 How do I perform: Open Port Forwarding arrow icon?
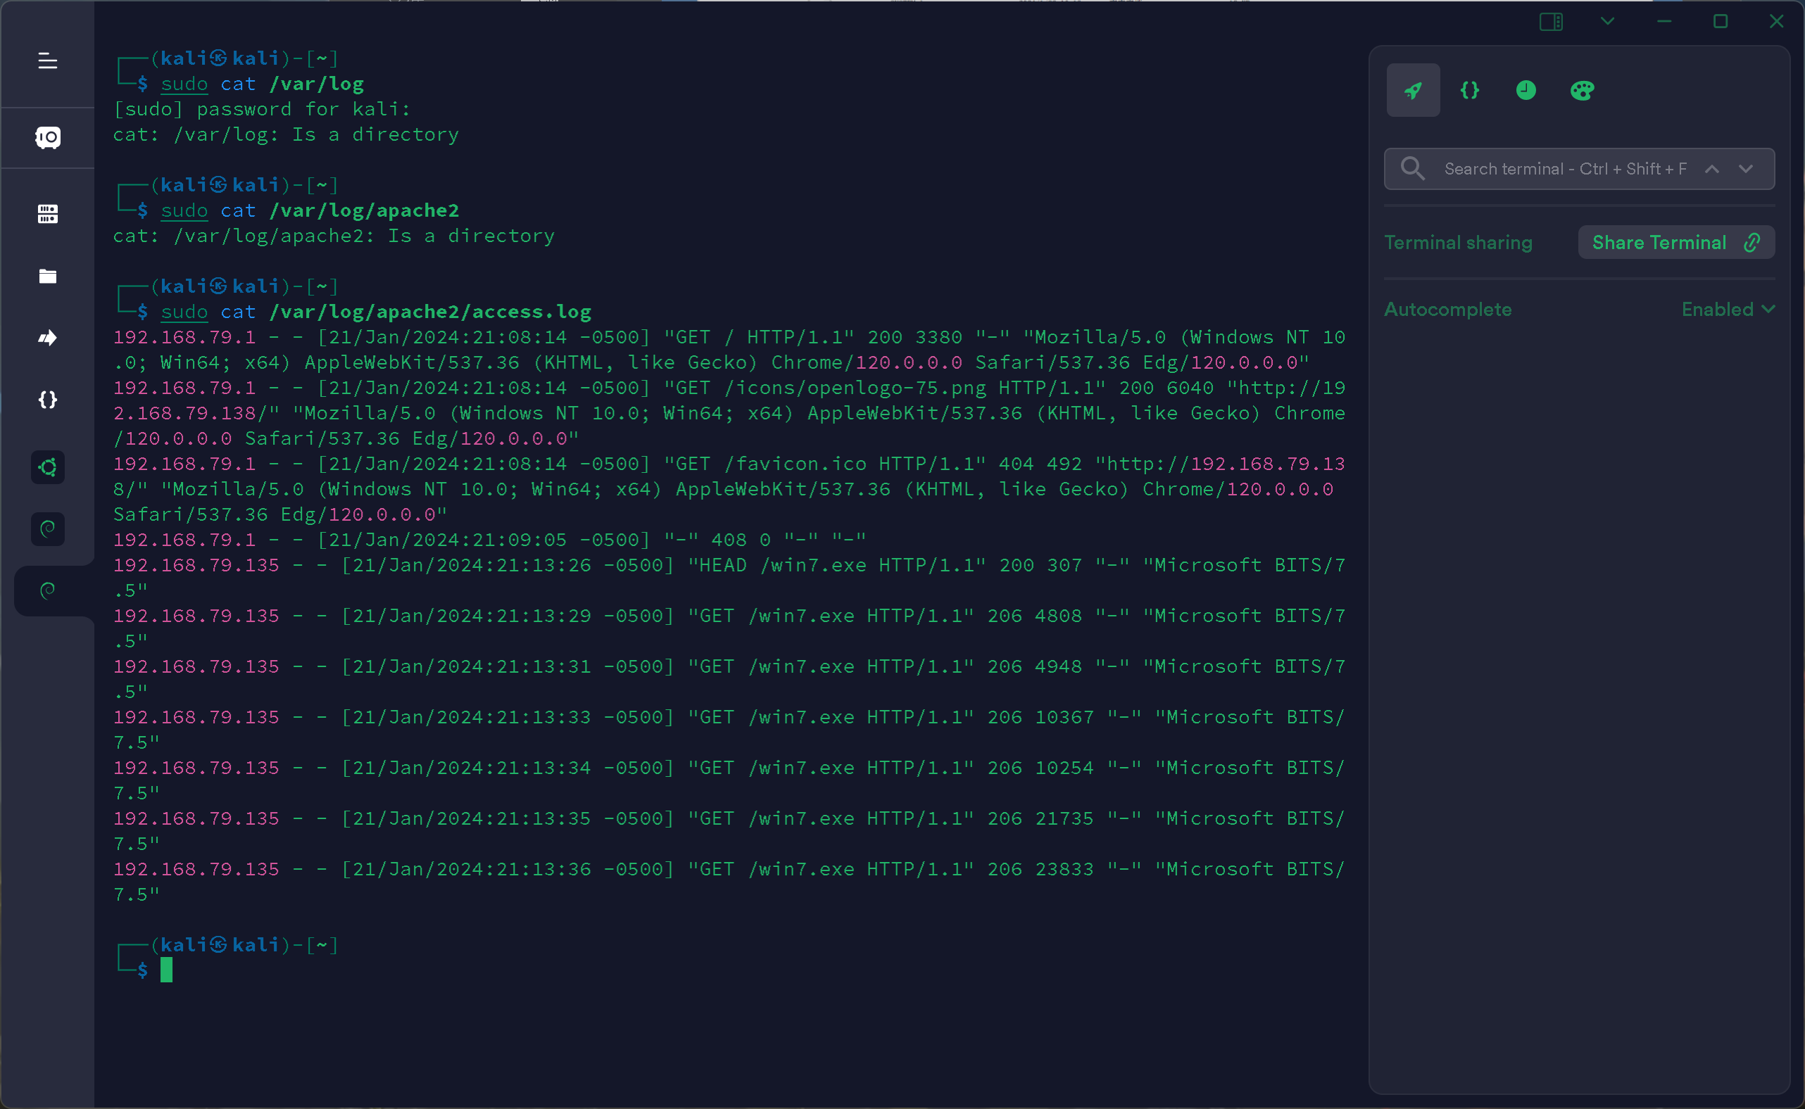(48, 338)
